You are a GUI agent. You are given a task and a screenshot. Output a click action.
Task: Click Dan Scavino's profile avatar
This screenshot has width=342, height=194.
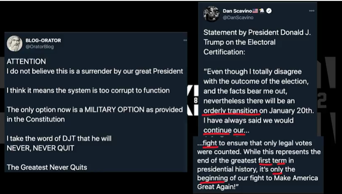(212, 13)
